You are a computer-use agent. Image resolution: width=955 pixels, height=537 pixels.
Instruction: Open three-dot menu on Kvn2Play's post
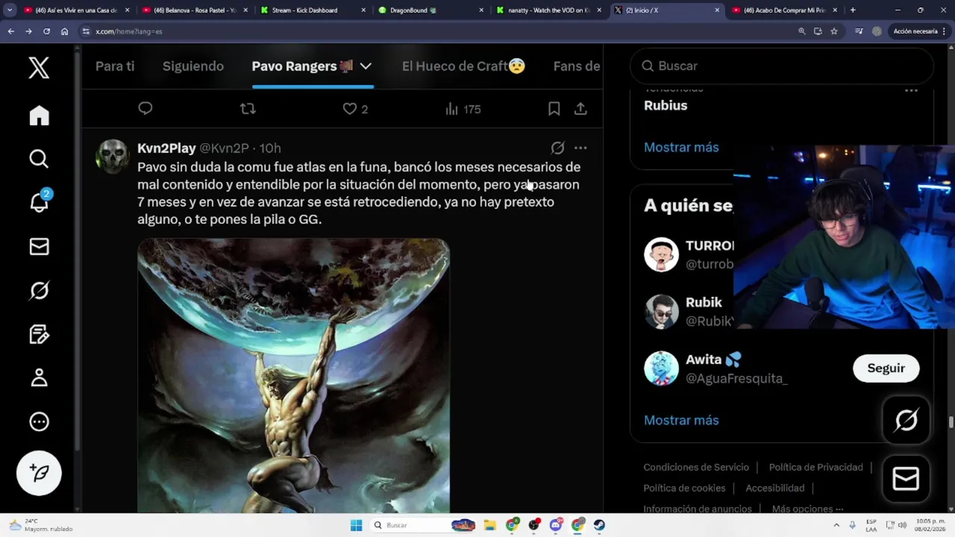coord(580,148)
